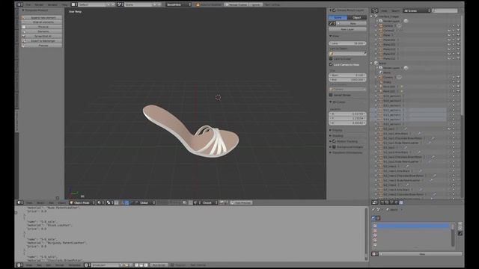The height and width of the screenshot is (269, 479).
Task: Expand the Shading panel
Action: [x=331, y=136]
